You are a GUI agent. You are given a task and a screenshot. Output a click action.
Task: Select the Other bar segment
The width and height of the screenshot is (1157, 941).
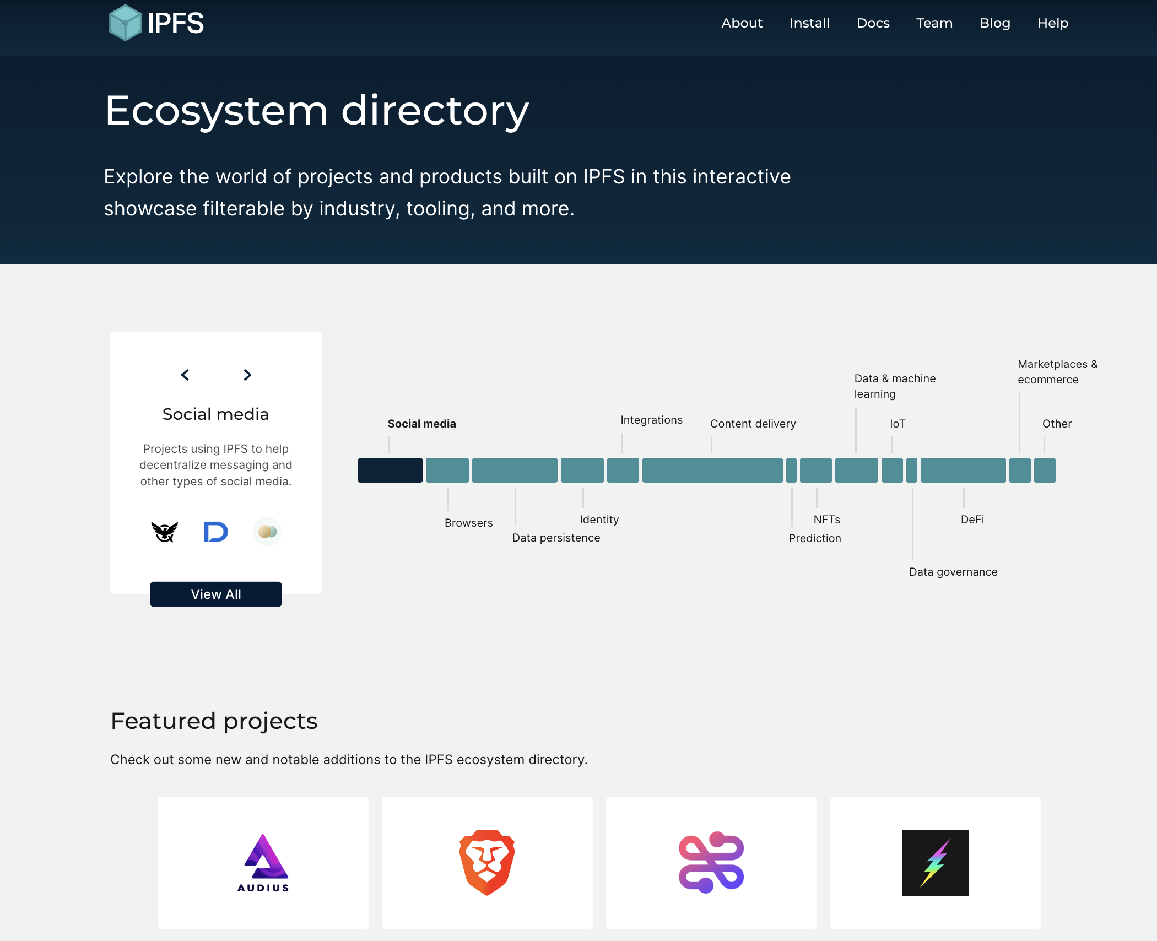1045,470
